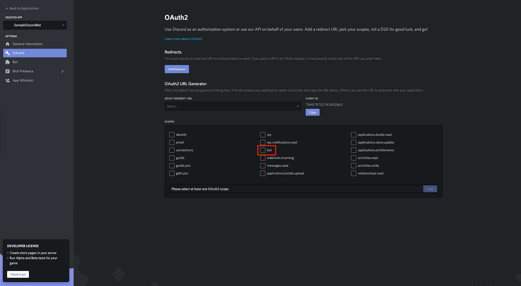
Task: Enable the guilds.join scope
Action: tap(172, 166)
